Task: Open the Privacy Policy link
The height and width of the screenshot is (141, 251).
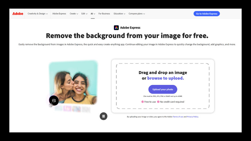Action: (x=192, y=117)
